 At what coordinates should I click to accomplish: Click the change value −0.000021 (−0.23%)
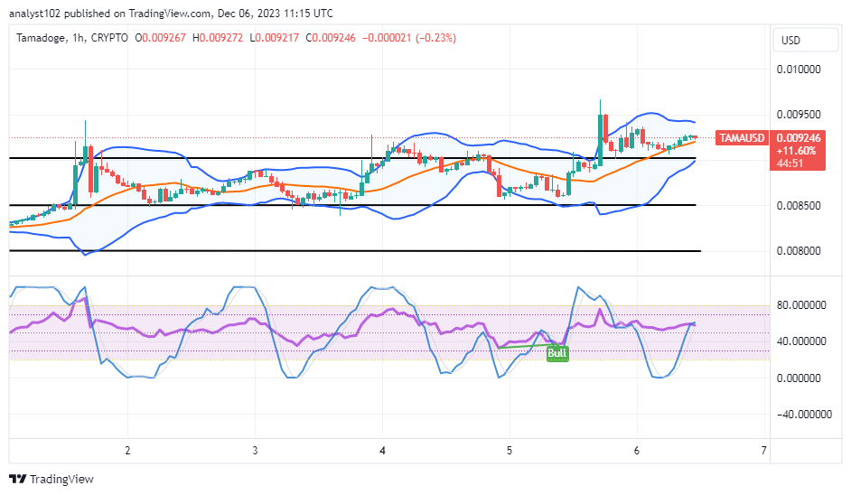coord(409,38)
